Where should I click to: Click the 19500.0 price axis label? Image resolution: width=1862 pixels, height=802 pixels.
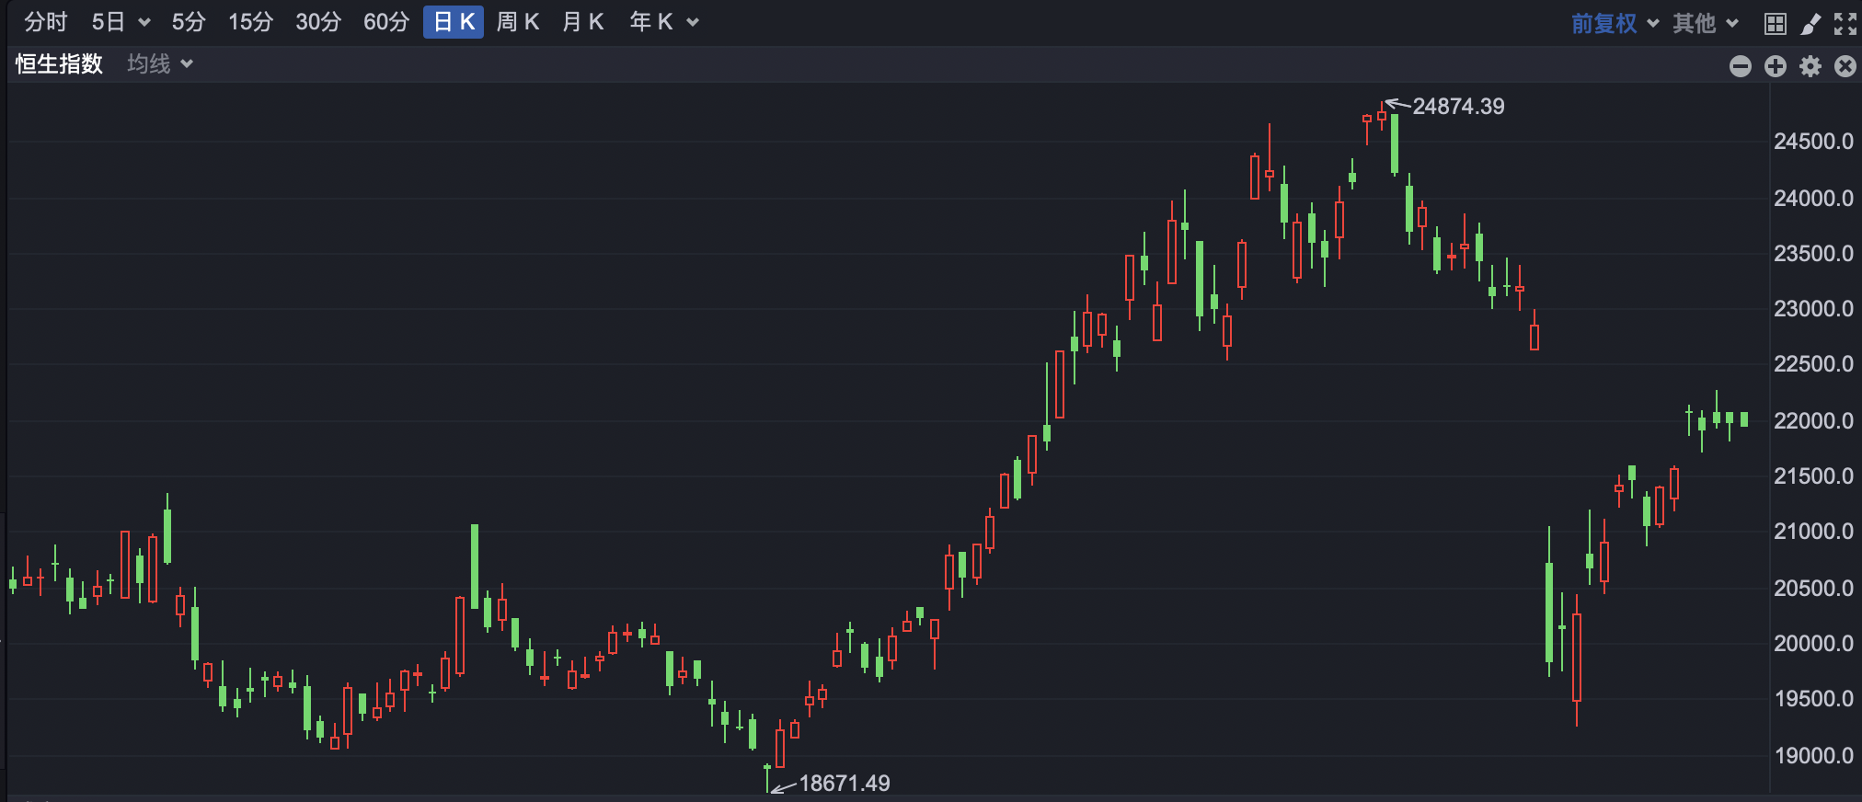click(1813, 699)
